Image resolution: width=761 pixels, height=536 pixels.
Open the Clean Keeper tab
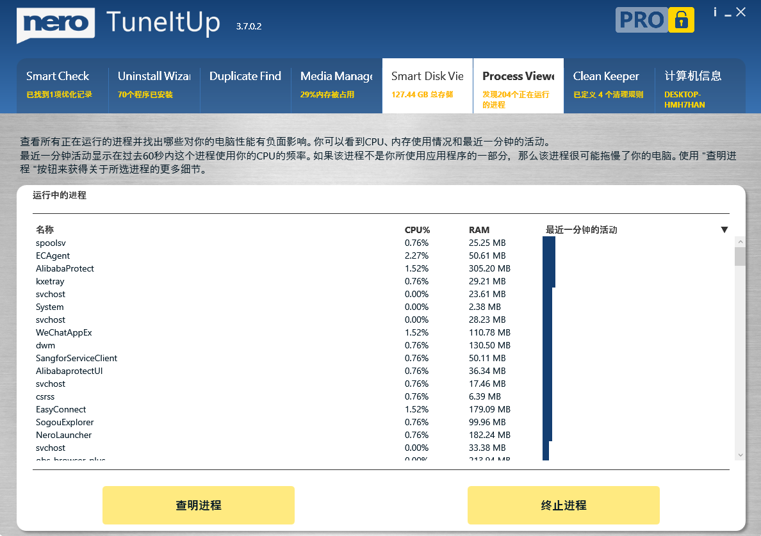pyautogui.click(x=609, y=86)
